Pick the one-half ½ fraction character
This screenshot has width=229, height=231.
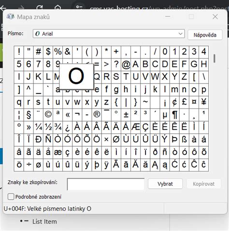(48, 127)
